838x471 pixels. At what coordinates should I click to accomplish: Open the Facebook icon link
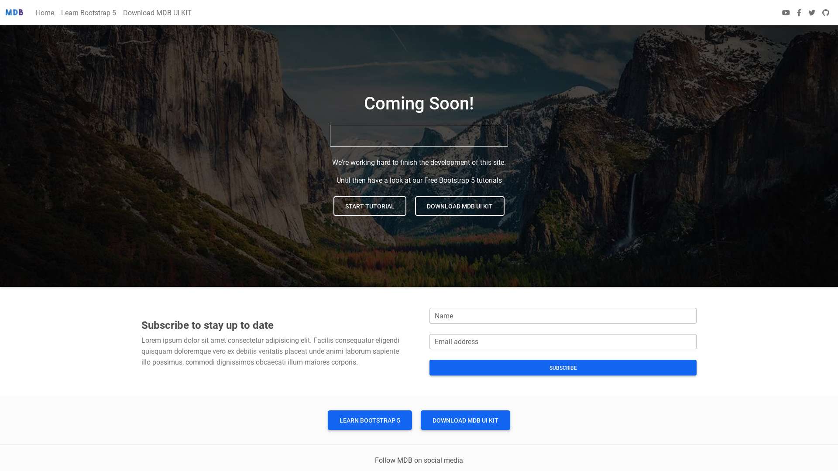coord(799,13)
